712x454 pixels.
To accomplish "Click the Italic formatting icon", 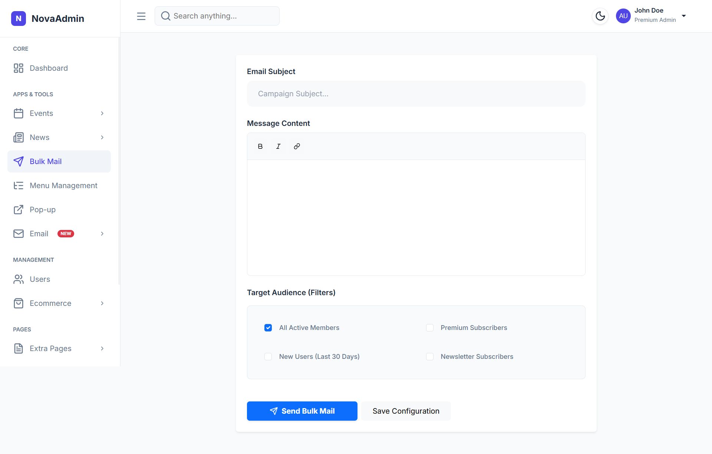I will 278,146.
